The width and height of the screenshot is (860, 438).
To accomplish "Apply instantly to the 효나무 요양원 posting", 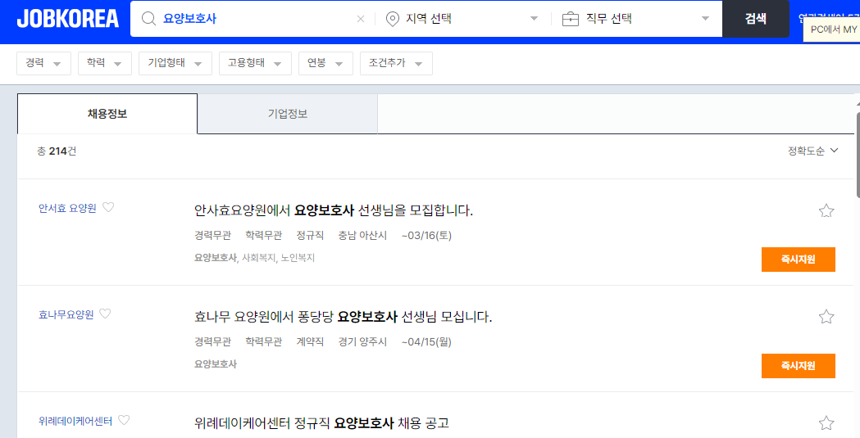I will click(798, 366).
